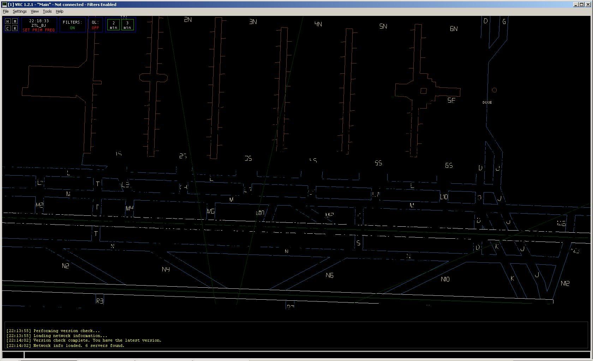Click the 'Performing version check...' log line
593x361 pixels.
pyautogui.click(x=53, y=331)
